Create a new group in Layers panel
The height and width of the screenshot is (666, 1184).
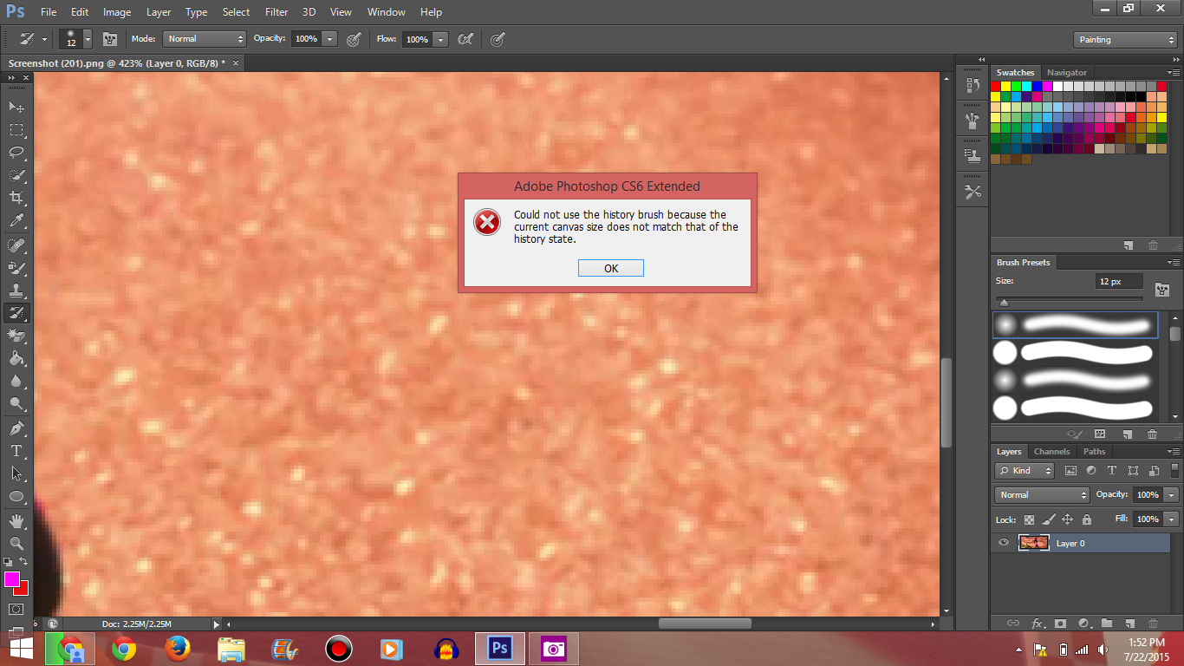point(1107,624)
